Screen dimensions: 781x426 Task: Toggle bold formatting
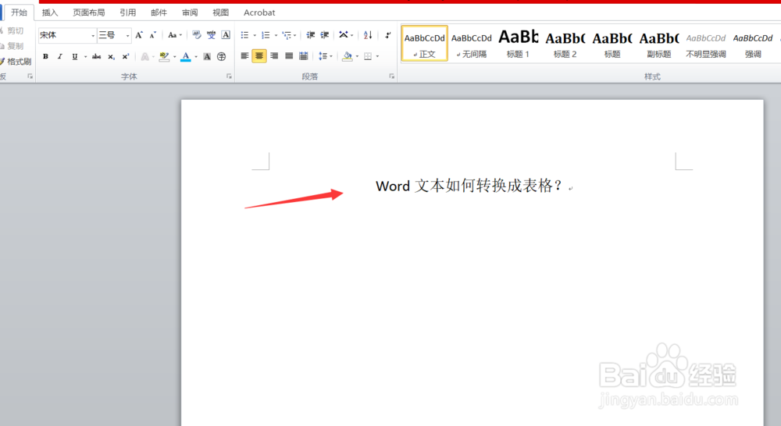tap(45, 56)
